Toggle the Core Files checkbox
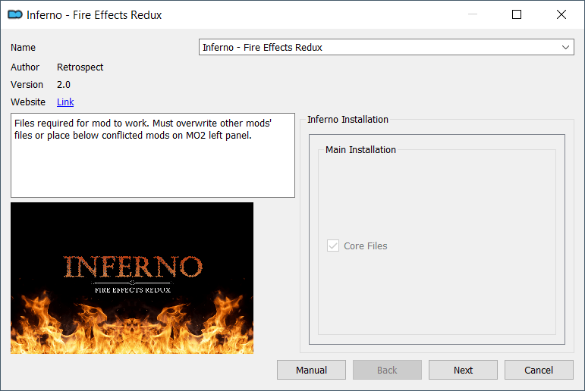The width and height of the screenshot is (585, 391). click(x=333, y=246)
